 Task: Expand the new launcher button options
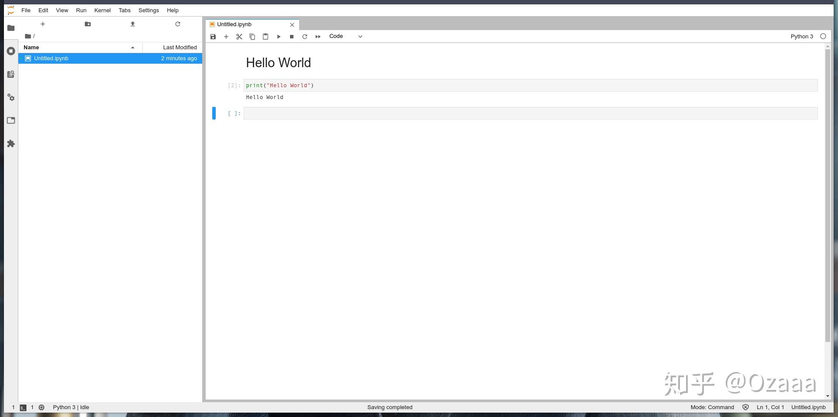tap(42, 24)
